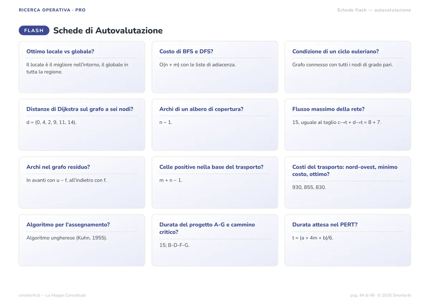This screenshot has width=430, height=304.
Task: Click the 'Archi nel grafo residuo?' card
Action: (82, 182)
